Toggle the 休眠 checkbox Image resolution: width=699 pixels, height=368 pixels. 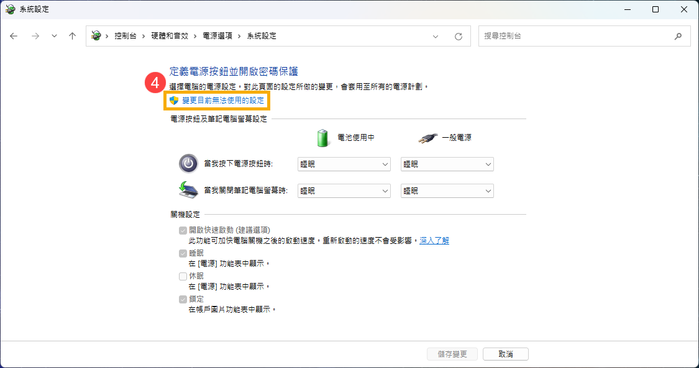183,276
